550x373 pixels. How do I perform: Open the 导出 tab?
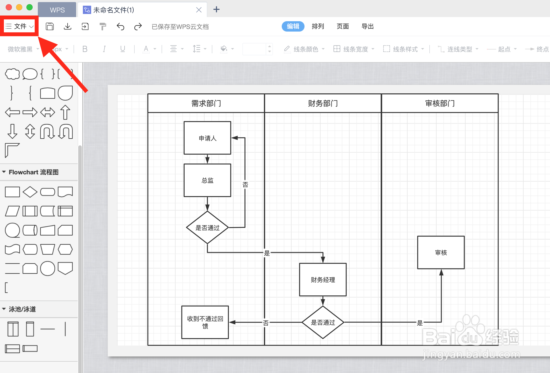(x=367, y=26)
